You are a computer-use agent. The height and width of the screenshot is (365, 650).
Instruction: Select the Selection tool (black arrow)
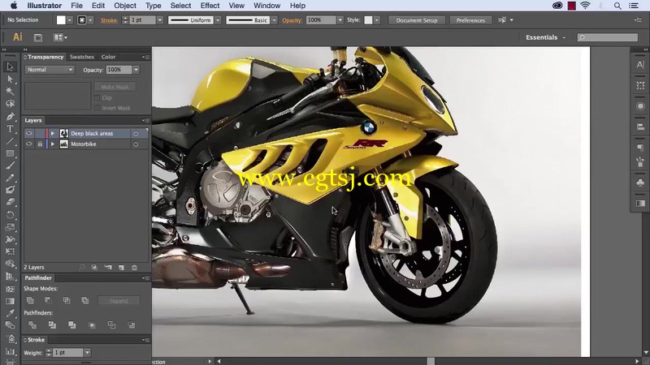click(x=10, y=67)
